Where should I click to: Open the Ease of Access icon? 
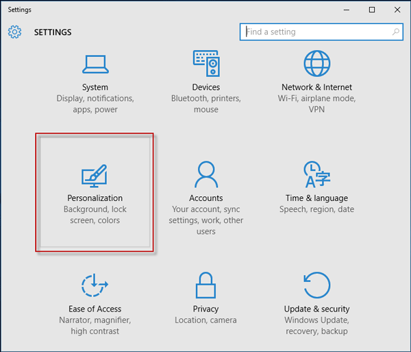click(95, 285)
